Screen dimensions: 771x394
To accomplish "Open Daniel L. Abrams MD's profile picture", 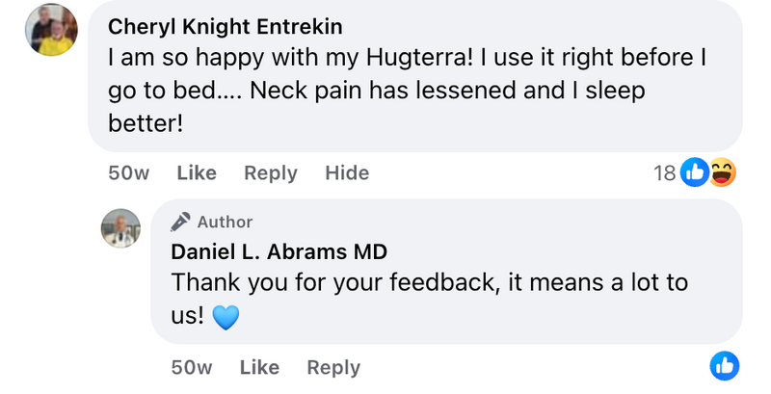I will (x=121, y=228).
